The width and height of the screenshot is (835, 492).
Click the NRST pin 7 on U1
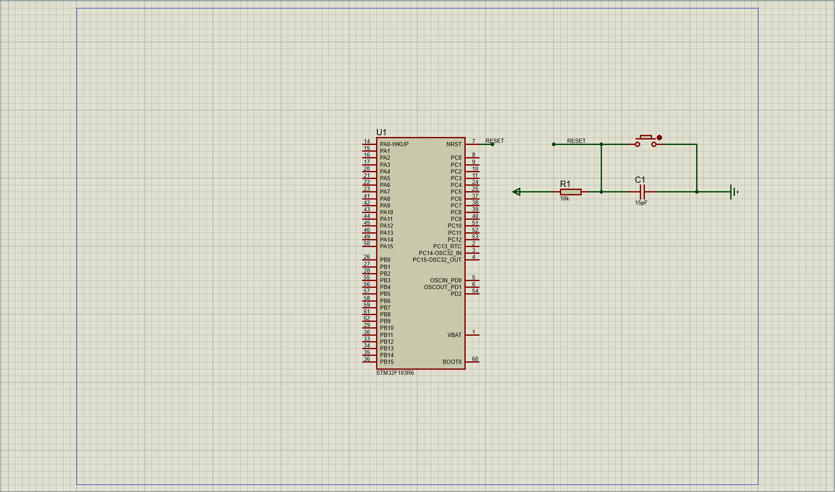[472, 144]
